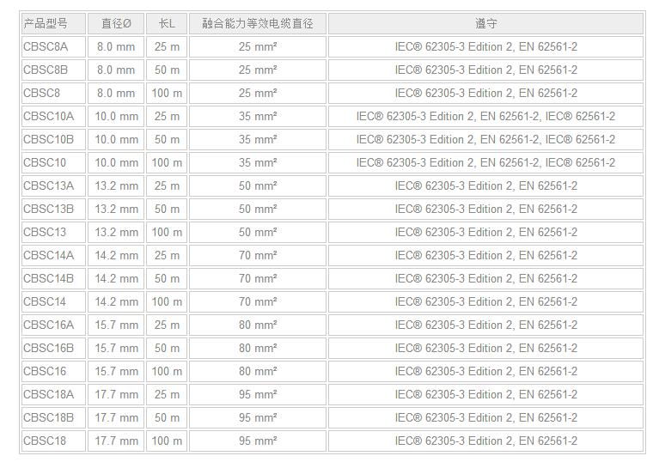
Task: Select the 遵守 column header
Action: 485,23
